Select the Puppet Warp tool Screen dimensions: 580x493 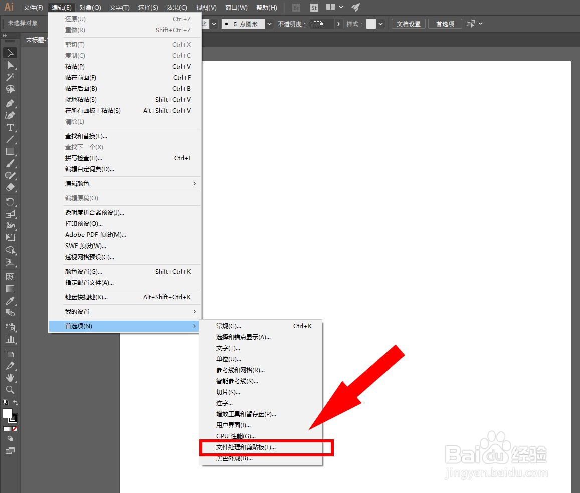(x=10, y=226)
